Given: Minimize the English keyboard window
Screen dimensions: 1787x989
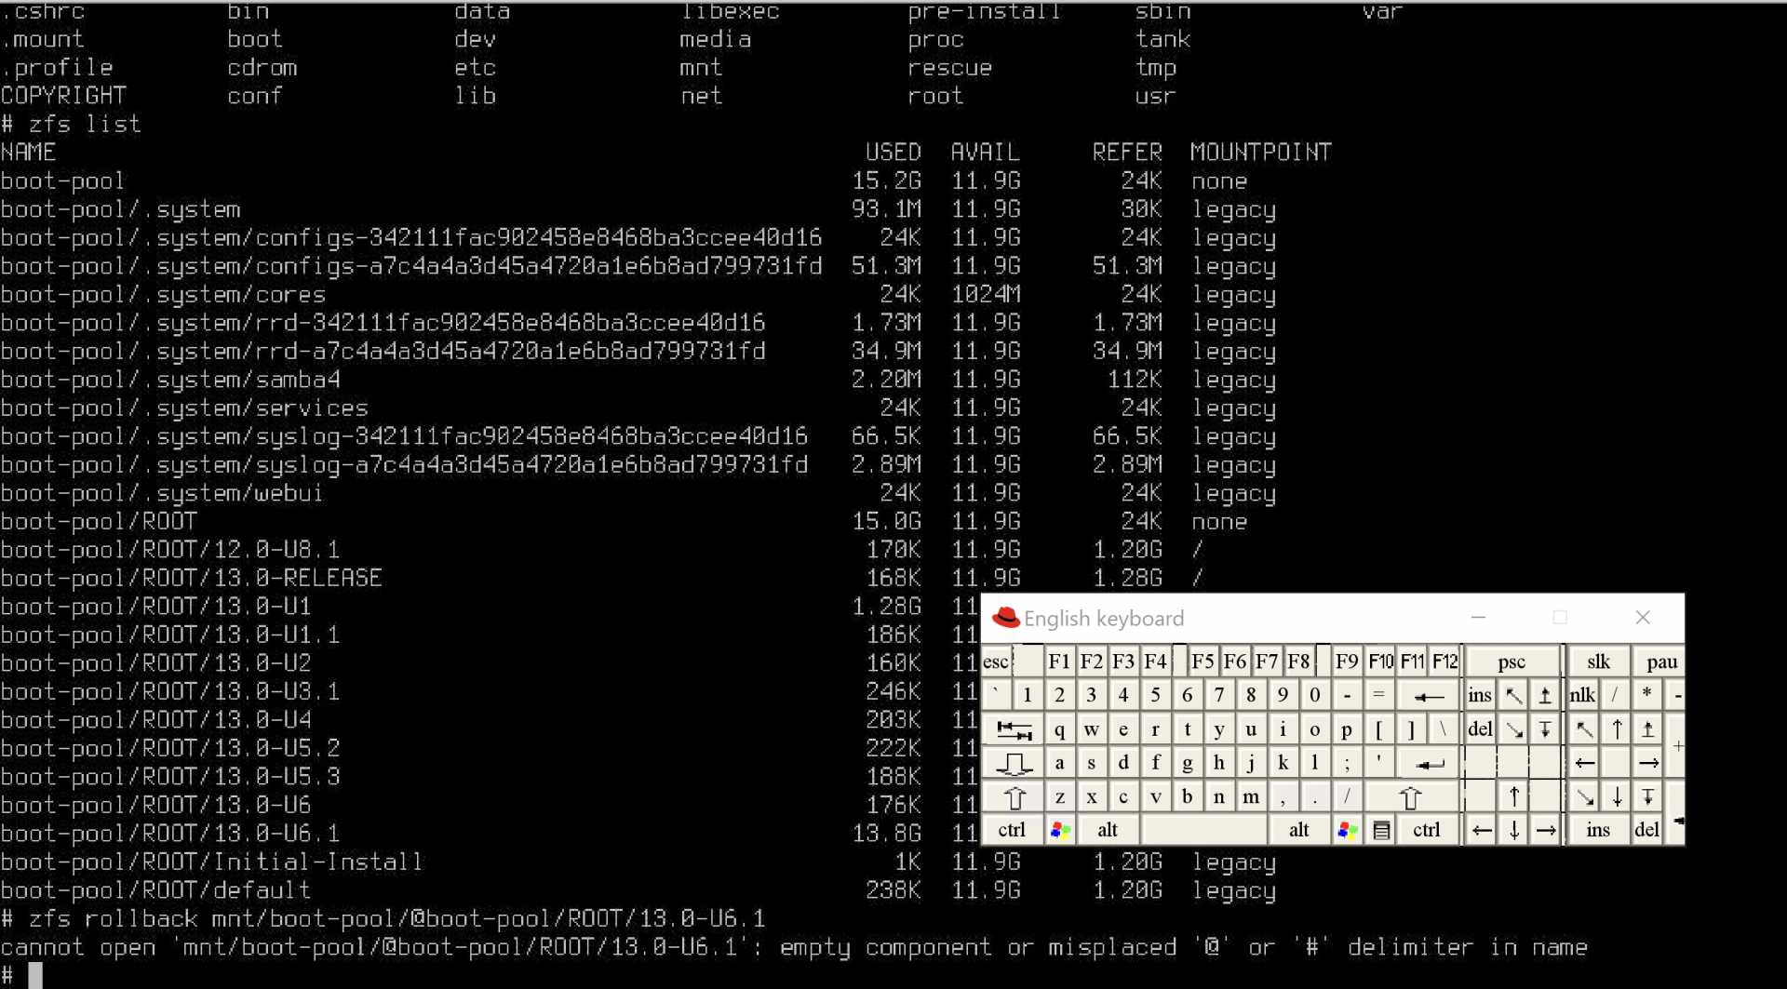Looking at the screenshot, I should (x=1478, y=618).
